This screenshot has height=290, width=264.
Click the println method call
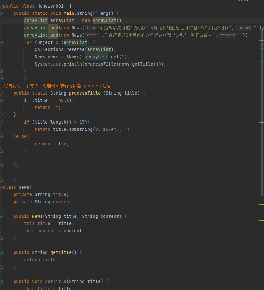coord(73,64)
